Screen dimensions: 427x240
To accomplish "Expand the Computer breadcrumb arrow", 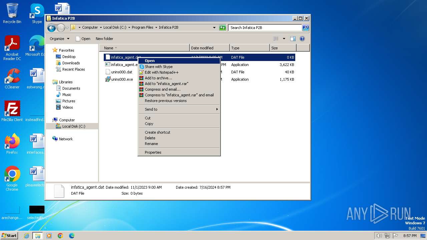I will pos(100,28).
